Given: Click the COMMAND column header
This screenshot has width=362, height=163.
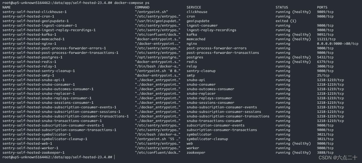Looking at the screenshot, I should (142, 7).
